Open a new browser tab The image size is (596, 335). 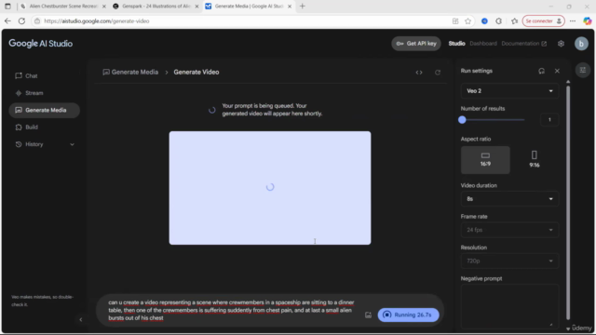point(302,7)
